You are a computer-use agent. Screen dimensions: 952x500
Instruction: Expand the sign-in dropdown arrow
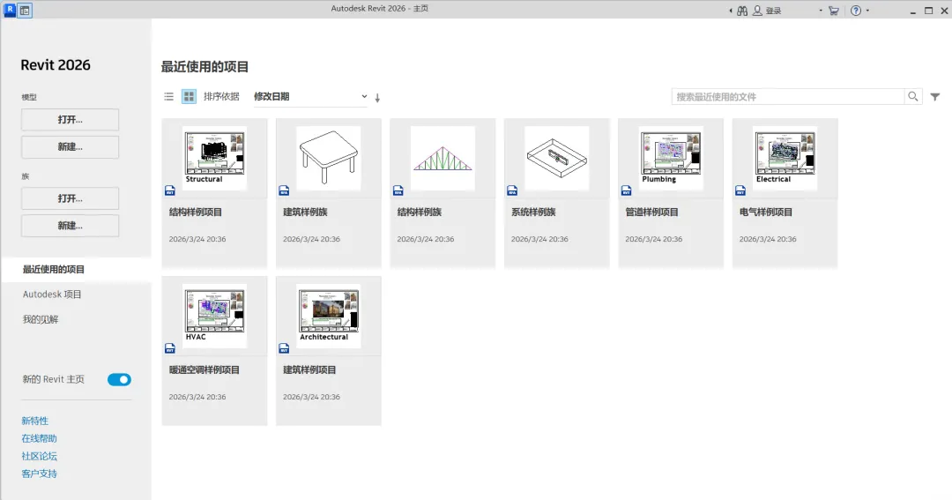pos(821,11)
